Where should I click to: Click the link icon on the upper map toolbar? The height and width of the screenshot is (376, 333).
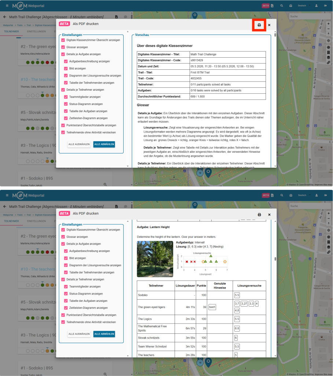coord(329,62)
